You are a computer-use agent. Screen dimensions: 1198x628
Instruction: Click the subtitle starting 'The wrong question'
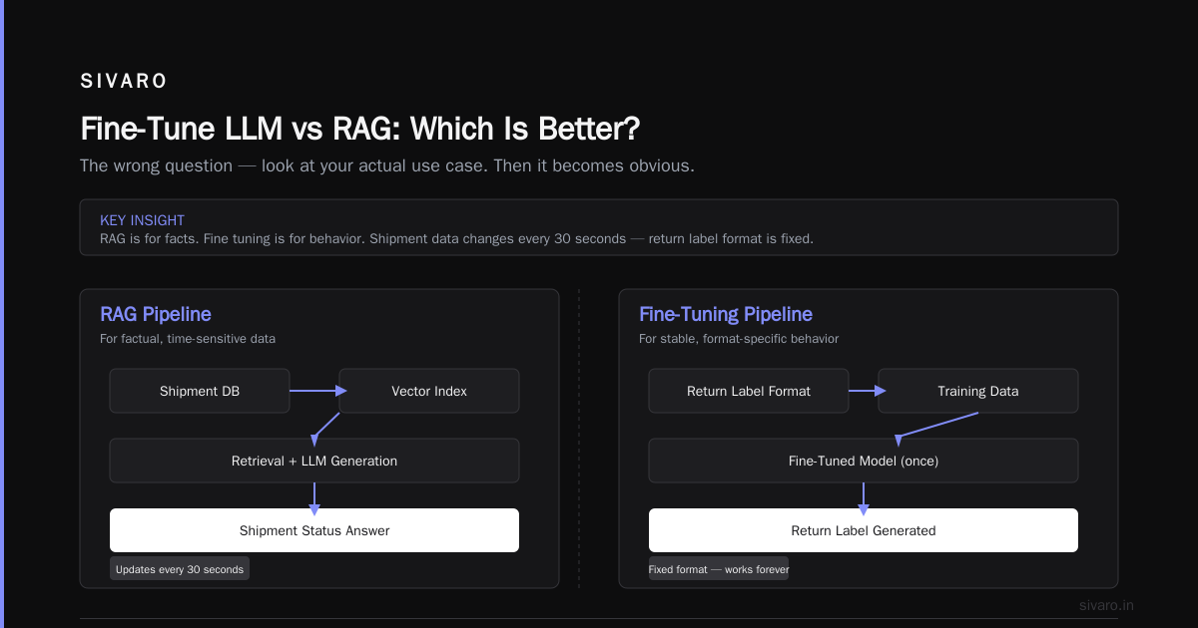(x=387, y=165)
